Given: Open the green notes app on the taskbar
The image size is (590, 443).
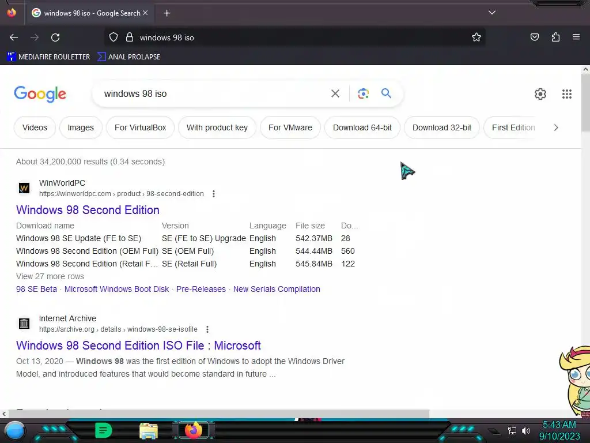Looking at the screenshot, I should (x=103, y=430).
